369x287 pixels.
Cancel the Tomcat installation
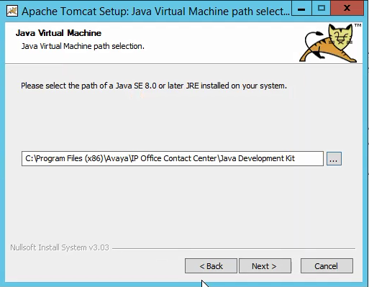[327, 266]
